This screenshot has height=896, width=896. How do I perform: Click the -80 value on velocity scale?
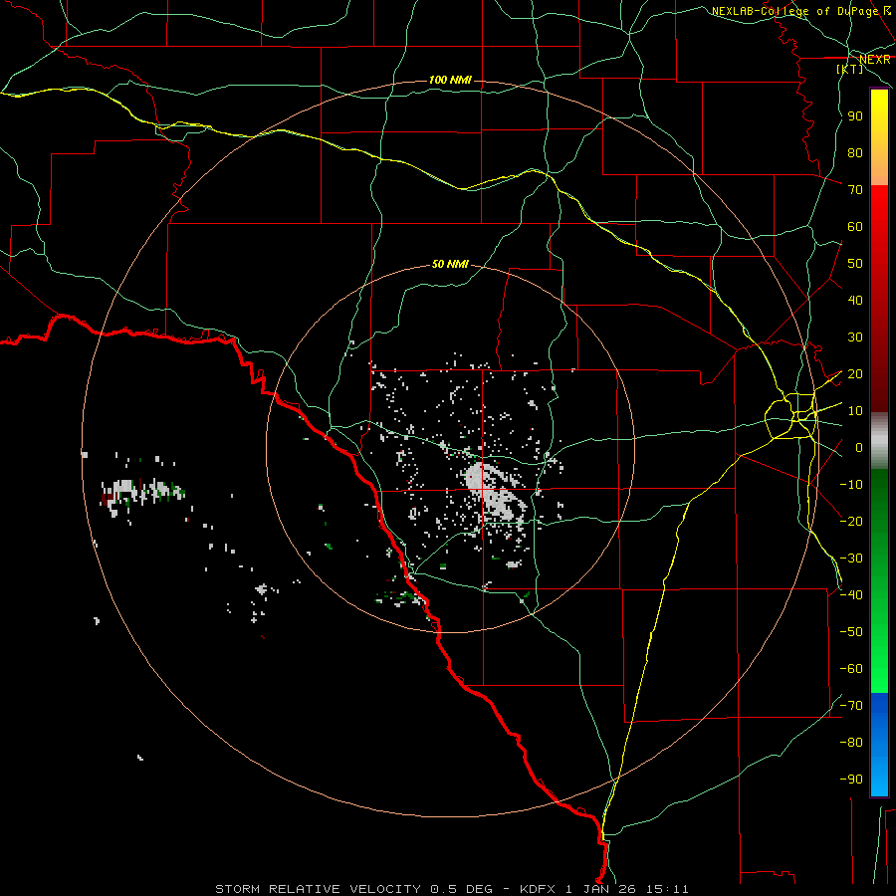(851, 743)
